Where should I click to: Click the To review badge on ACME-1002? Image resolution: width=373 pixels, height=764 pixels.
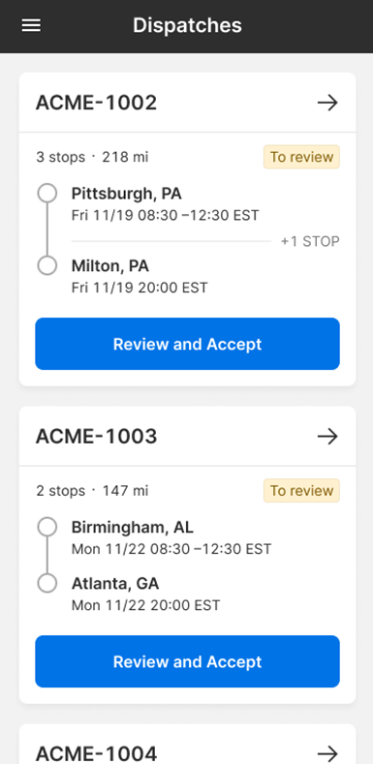(x=302, y=157)
